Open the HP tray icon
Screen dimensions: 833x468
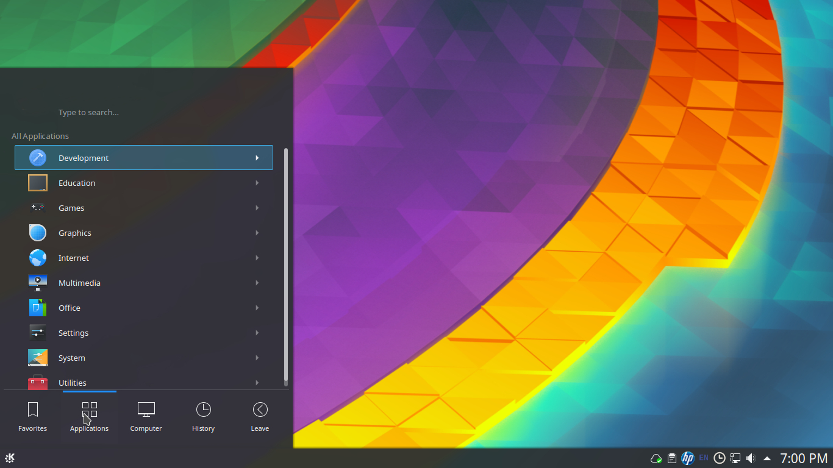pos(688,458)
